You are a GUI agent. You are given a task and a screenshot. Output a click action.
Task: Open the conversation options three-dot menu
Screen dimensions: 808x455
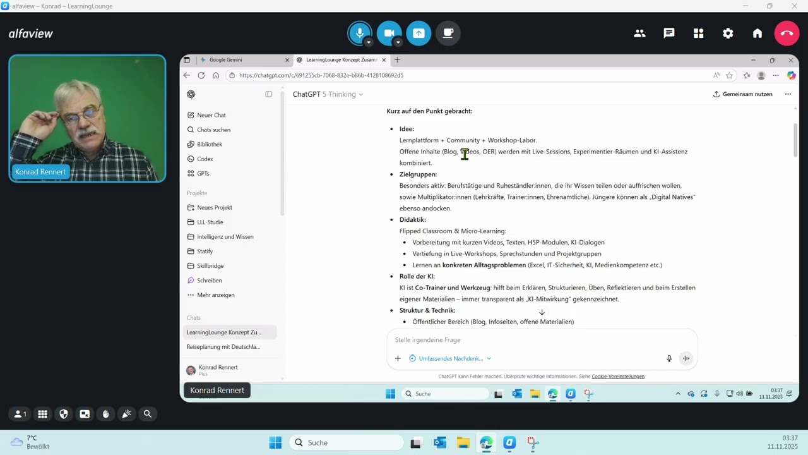tap(788, 94)
